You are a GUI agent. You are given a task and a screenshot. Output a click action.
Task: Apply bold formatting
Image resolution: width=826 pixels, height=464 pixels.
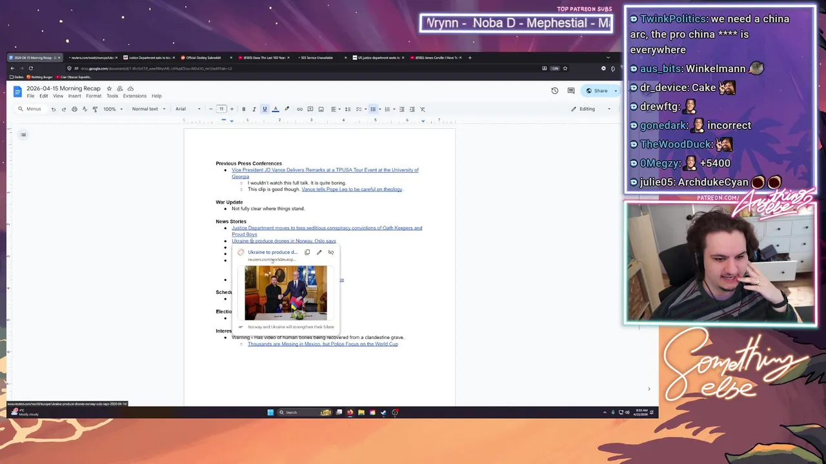pyautogui.click(x=243, y=109)
